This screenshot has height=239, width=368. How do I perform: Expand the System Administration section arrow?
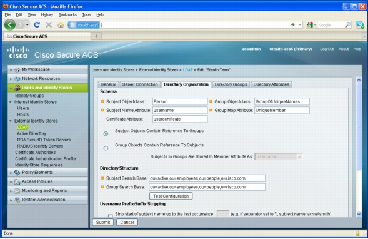point(11,200)
